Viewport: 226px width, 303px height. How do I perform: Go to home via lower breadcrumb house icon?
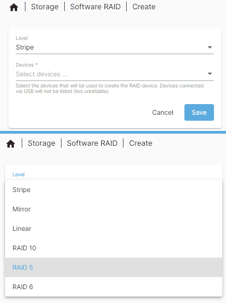click(11, 144)
